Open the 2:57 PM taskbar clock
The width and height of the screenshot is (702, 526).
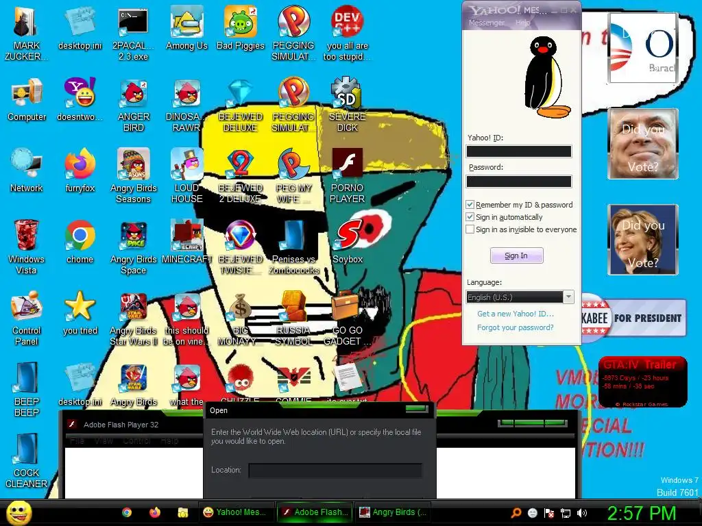pos(641,513)
